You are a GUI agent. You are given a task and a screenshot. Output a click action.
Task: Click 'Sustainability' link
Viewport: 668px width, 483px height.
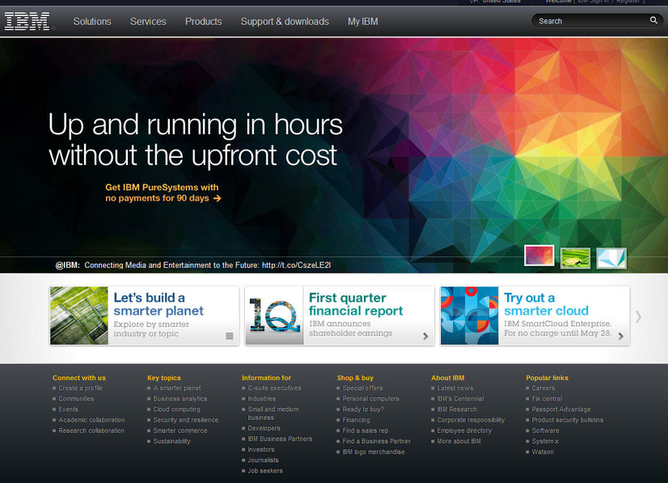pos(171,441)
